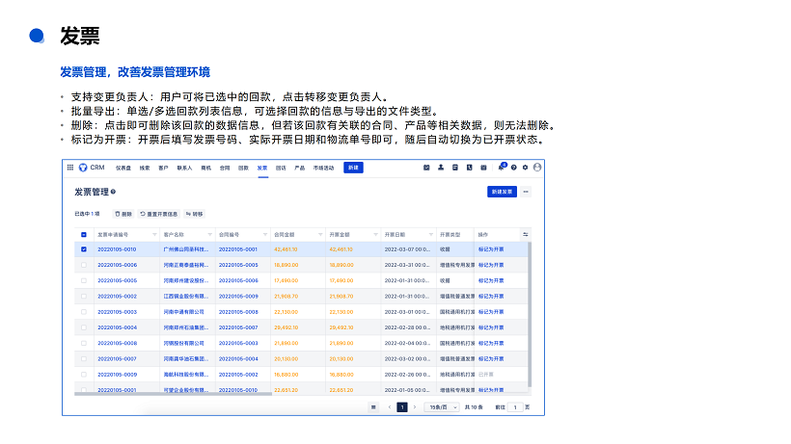Switch to the 合同 nav tab

click(225, 169)
